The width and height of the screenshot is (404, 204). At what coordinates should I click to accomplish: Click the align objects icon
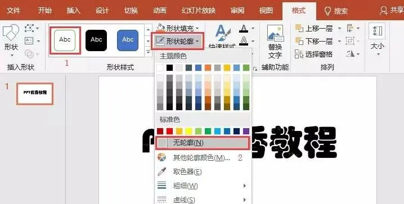coord(351,28)
